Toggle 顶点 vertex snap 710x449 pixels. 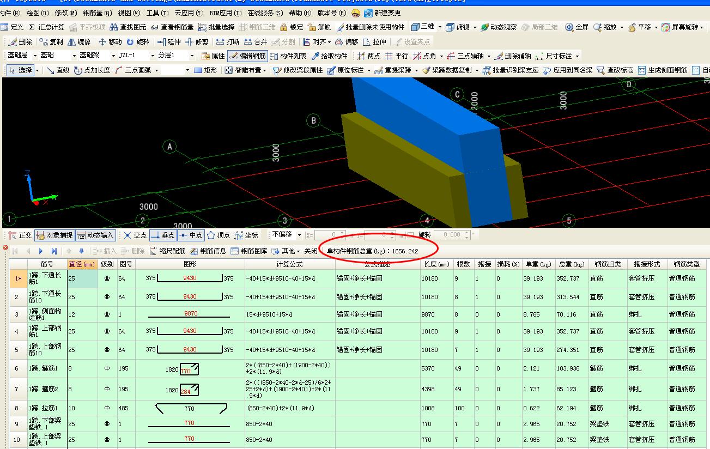(219, 235)
